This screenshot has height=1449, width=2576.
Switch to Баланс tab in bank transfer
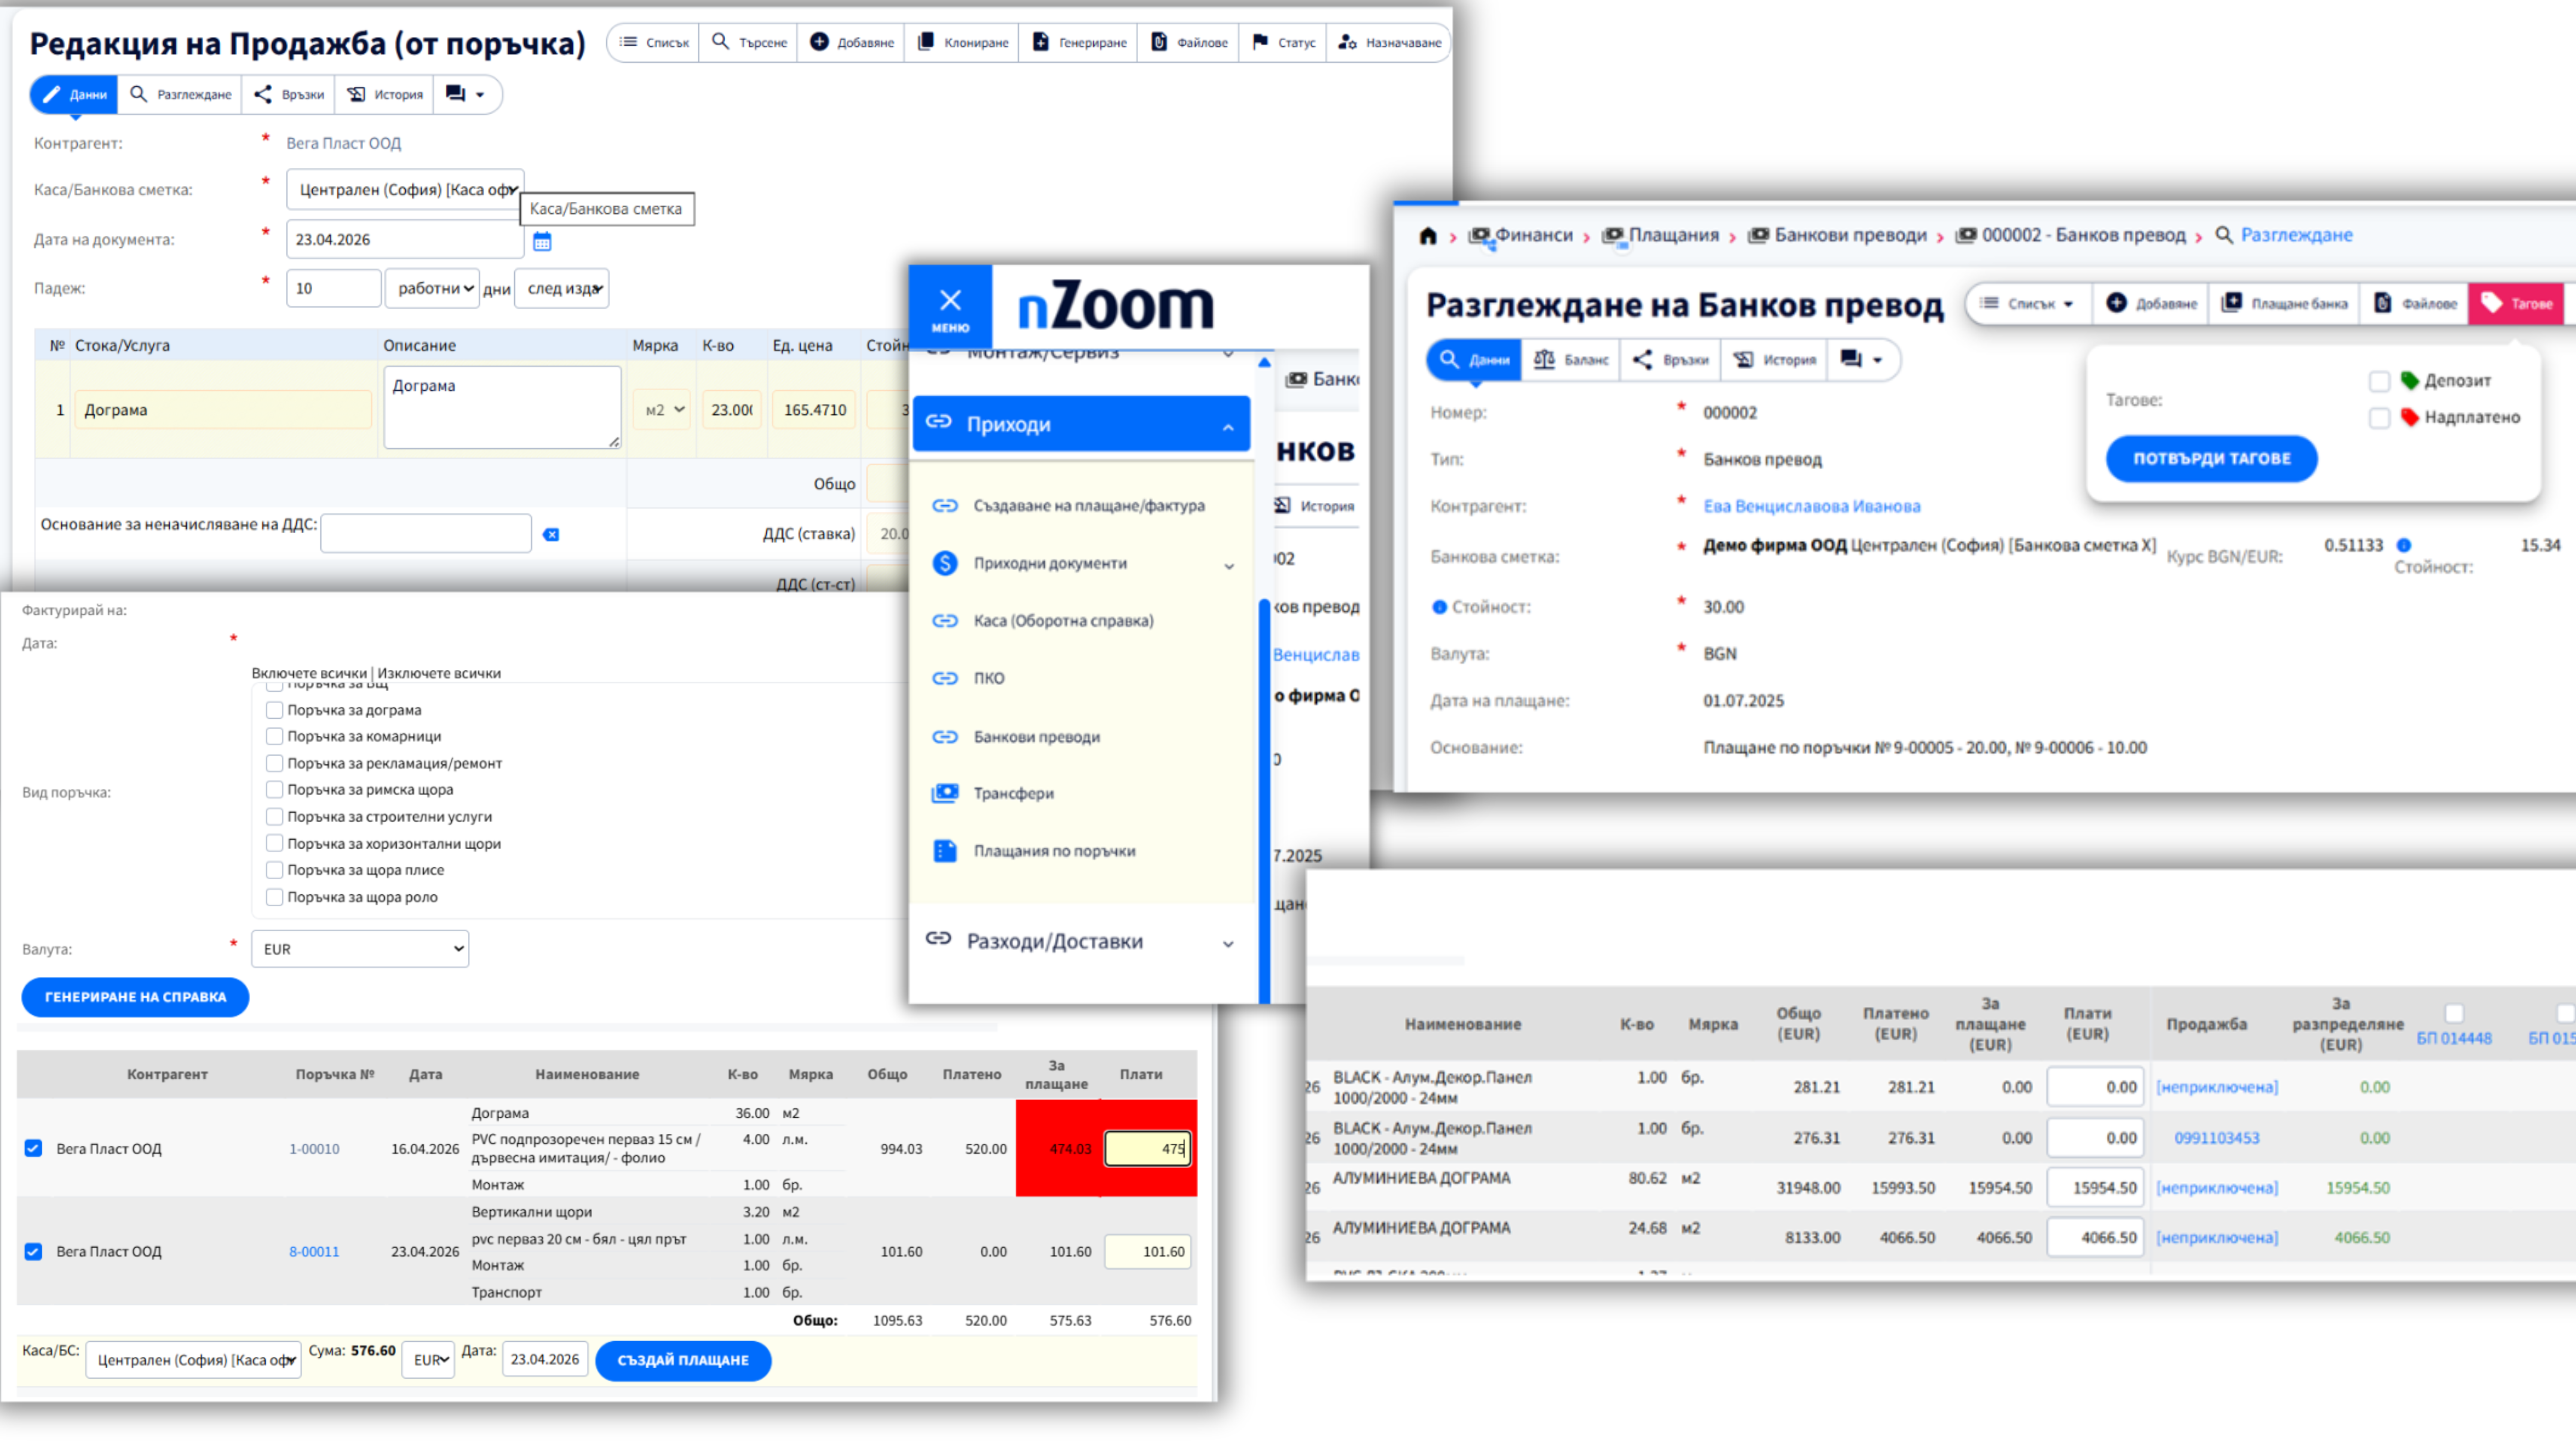(x=1572, y=360)
